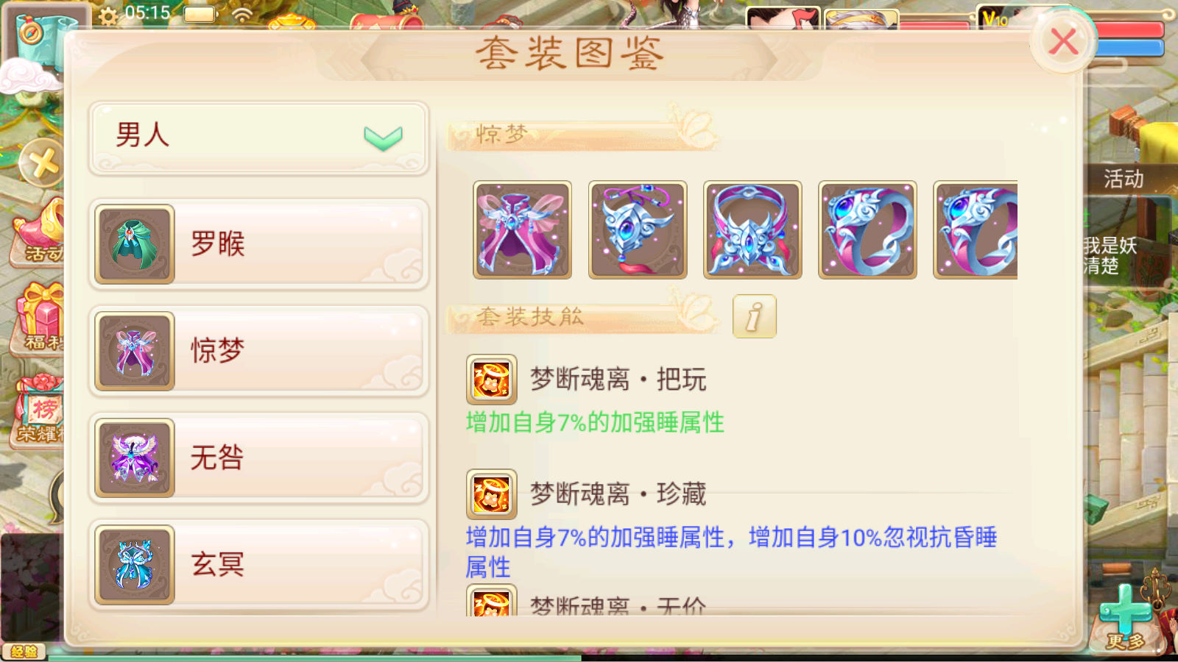Select the 玄冥 set entry

click(x=258, y=565)
